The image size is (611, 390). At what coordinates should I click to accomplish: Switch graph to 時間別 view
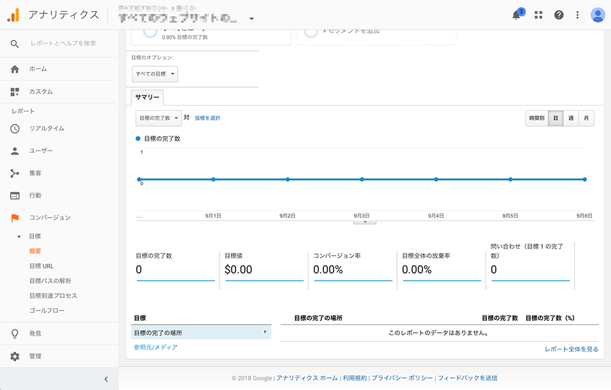[x=536, y=118]
